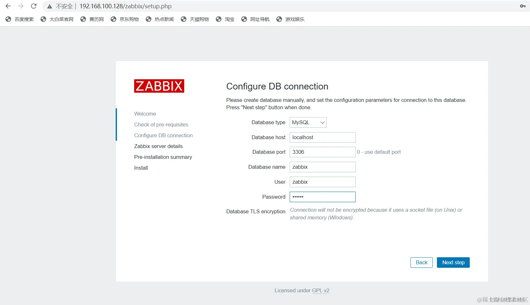Image resolution: width=530 pixels, height=305 pixels.
Task: Click the not-secure warning triangle icon
Action: (x=50, y=6)
